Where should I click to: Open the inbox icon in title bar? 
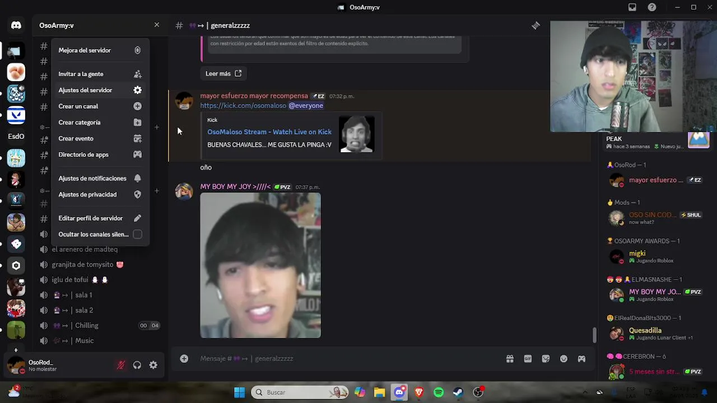632,7
